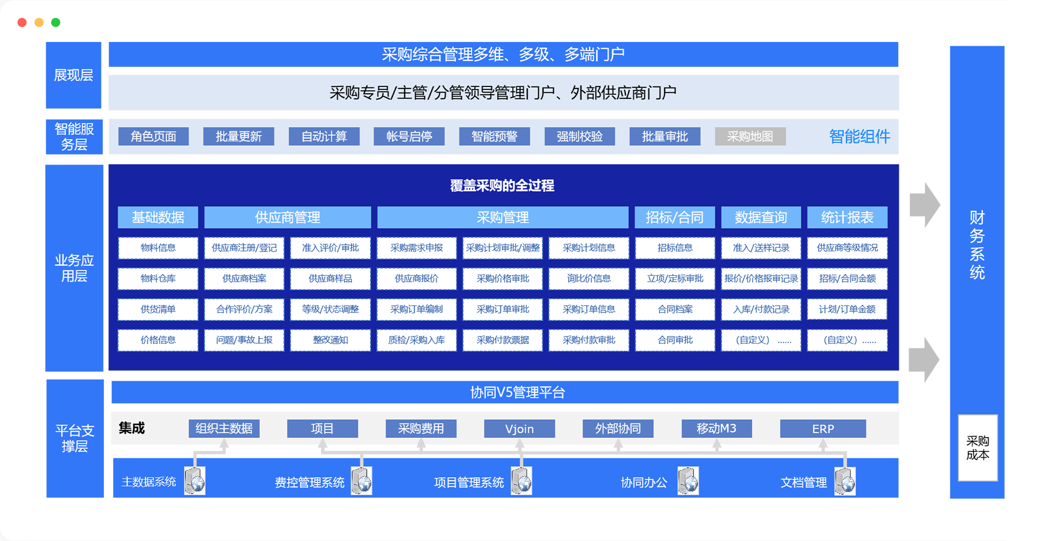The height and width of the screenshot is (541, 1049).
Task: Toggle 强制校验 option
Action: (x=580, y=136)
